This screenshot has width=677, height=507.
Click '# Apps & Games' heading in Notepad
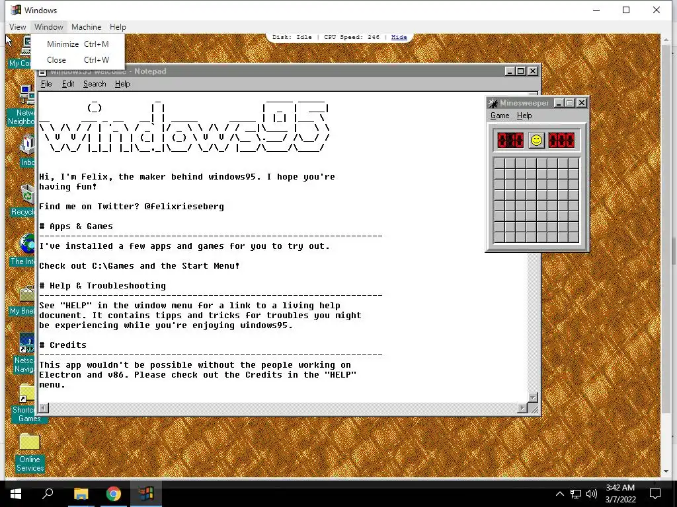pyautogui.click(x=76, y=226)
